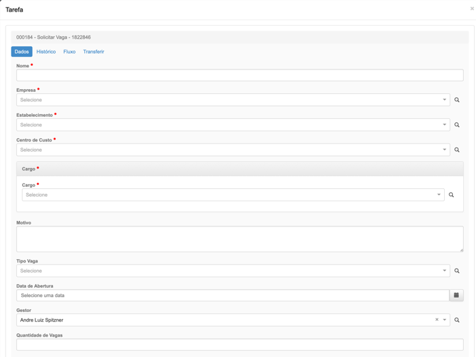The image size is (476, 357).
Task: Click the task title 000184 - Solicitar Vaga - 1822846
Action: point(54,37)
